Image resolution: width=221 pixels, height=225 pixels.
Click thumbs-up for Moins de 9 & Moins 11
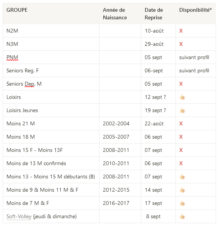click(x=182, y=190)
